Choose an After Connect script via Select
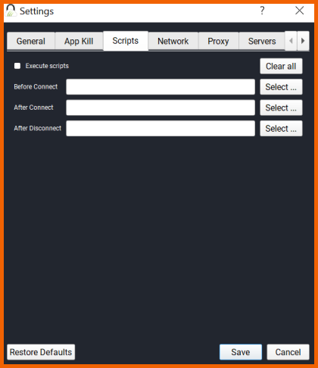The width and height of the screenshot is (318, 368). (x=281, y=108)
